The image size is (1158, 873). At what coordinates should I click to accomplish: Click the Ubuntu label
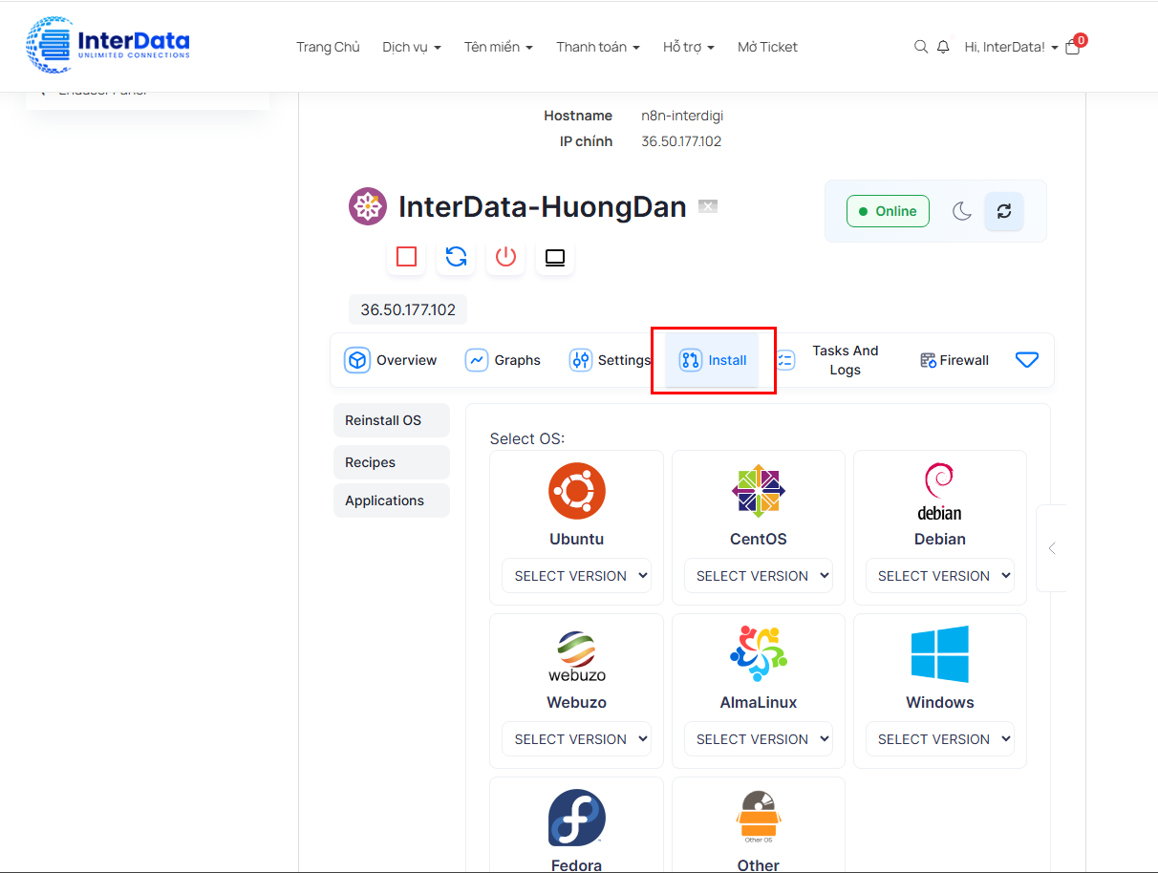click(577, 539)
